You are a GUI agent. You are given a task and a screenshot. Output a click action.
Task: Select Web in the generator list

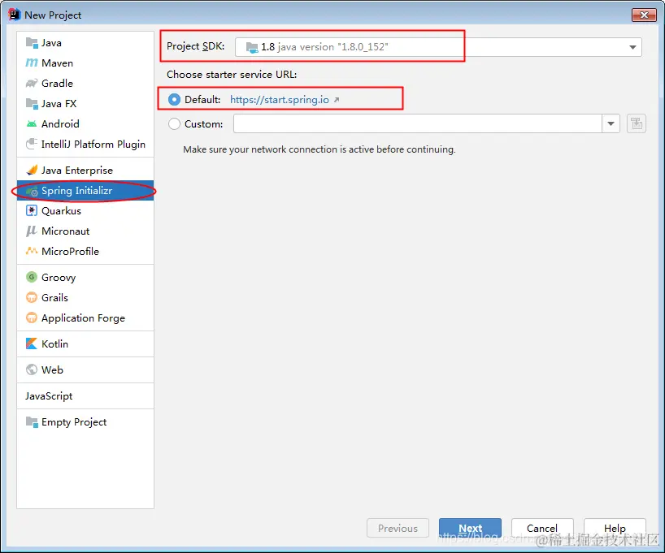pyautogui.click(x=85, y=370)
